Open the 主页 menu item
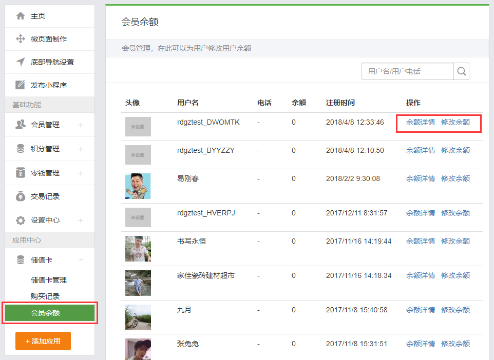This screenshot has height=360, width=494. (x=50, y=16)
